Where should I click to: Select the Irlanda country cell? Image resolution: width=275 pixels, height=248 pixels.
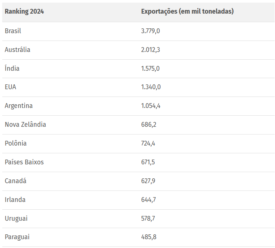15,200
